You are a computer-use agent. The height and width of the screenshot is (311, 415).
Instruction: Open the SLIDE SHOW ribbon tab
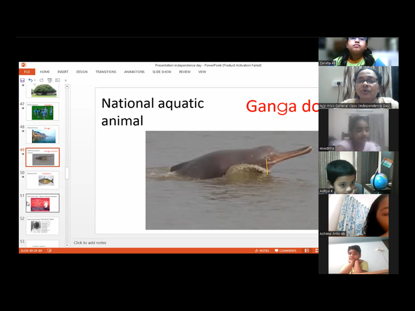pyautogui.click(x=162, y=72)
